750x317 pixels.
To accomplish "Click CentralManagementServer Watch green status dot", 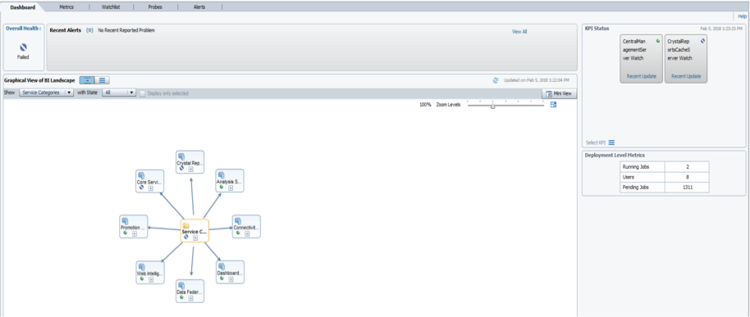I will (x=658, y=41).
